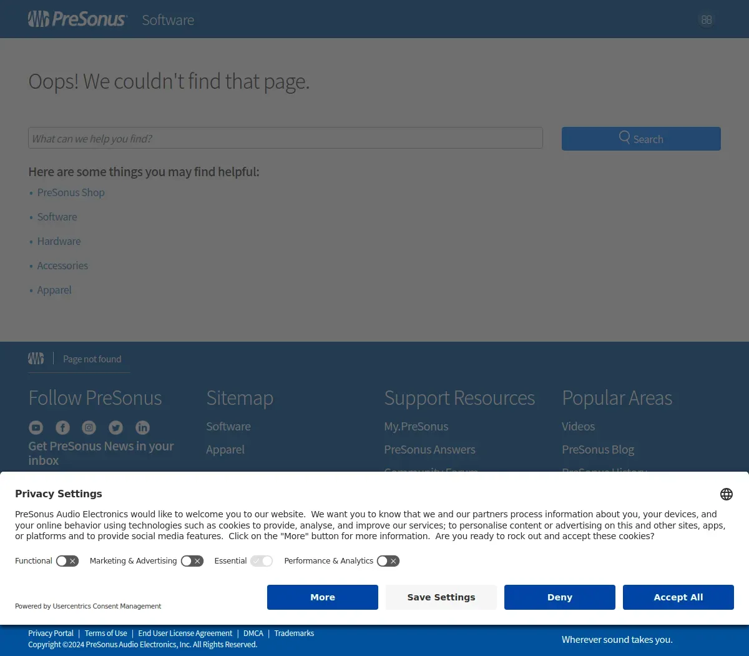The image size is (749, 656).
Task: Click the Save Settings button
Action: pyautogui.click(x=441, y=597)
